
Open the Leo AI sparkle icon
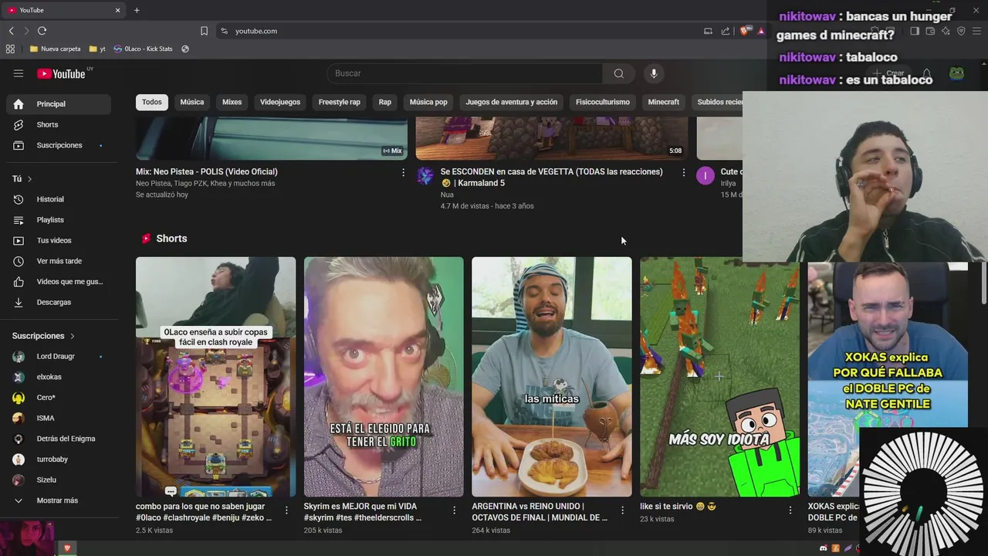point(946,31)
